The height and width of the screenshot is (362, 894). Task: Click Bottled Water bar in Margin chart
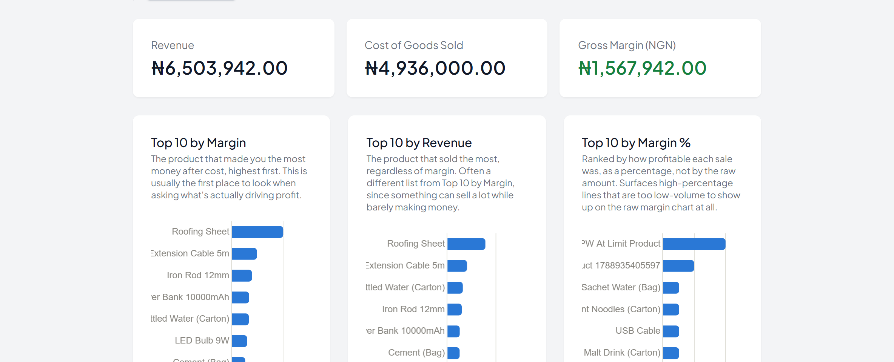[x=240, y=319]
